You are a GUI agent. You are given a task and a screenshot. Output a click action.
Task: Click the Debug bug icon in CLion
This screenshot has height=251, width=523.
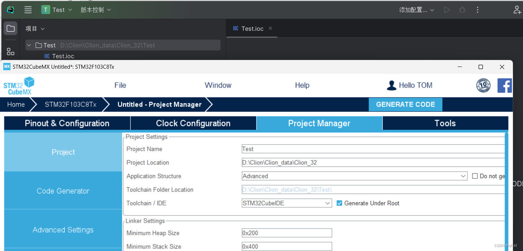click(x=462, y=10)
